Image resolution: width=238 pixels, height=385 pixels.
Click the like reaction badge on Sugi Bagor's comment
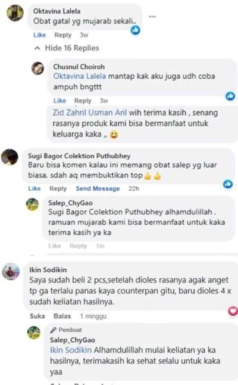(228, 184)
